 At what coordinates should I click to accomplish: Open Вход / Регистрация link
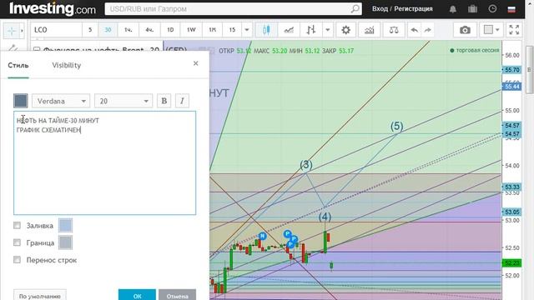[x=402, y=9]
